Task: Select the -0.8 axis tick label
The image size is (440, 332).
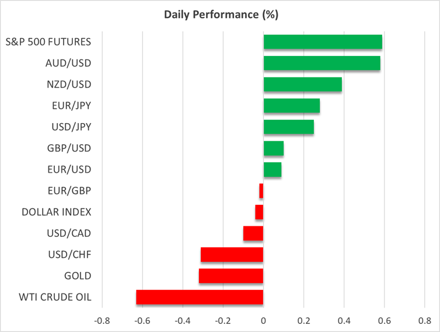Action: pos(101,320)
